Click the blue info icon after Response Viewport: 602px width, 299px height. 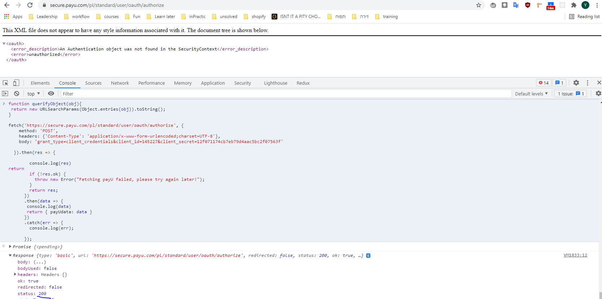pyautogui.click(x=368, y=255)
